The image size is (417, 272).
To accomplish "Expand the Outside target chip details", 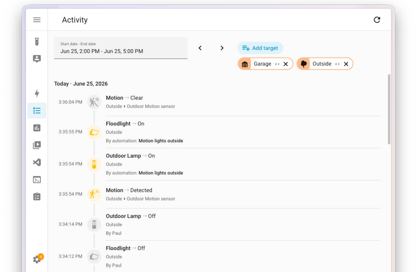I will click(337, 64).
